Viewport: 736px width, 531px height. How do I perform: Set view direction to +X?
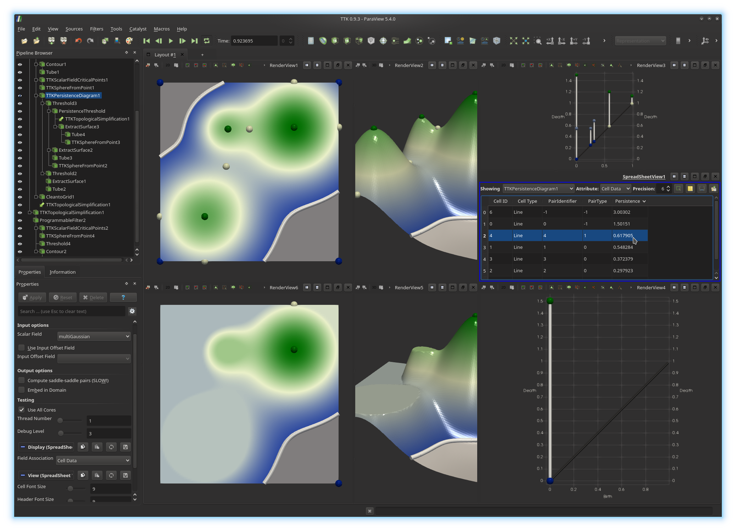click(x=550, y=41)
